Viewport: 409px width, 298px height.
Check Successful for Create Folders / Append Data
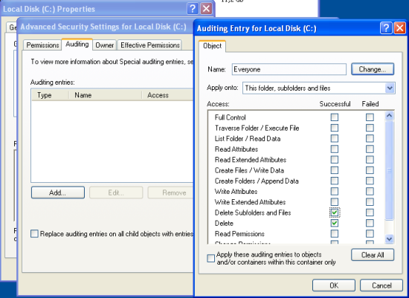(335, 181)
